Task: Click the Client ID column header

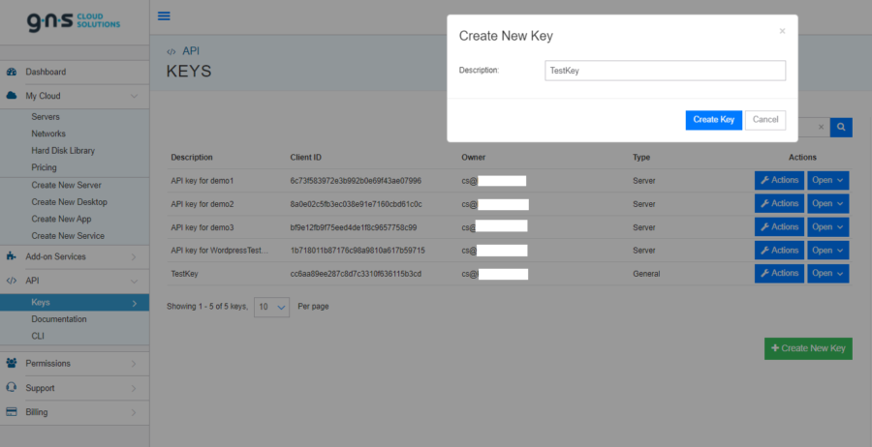Action: (x=306, y=157)
